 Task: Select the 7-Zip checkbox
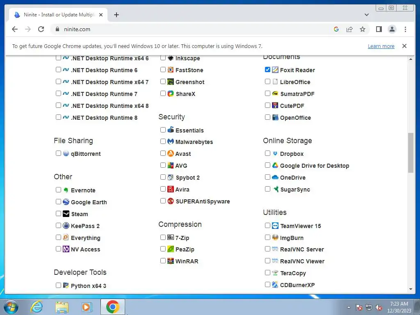click(x=163, y=237)
